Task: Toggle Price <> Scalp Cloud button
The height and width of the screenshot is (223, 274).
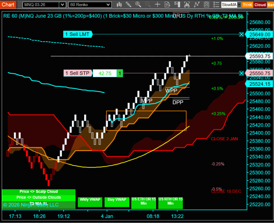Action: click(39, 192)
